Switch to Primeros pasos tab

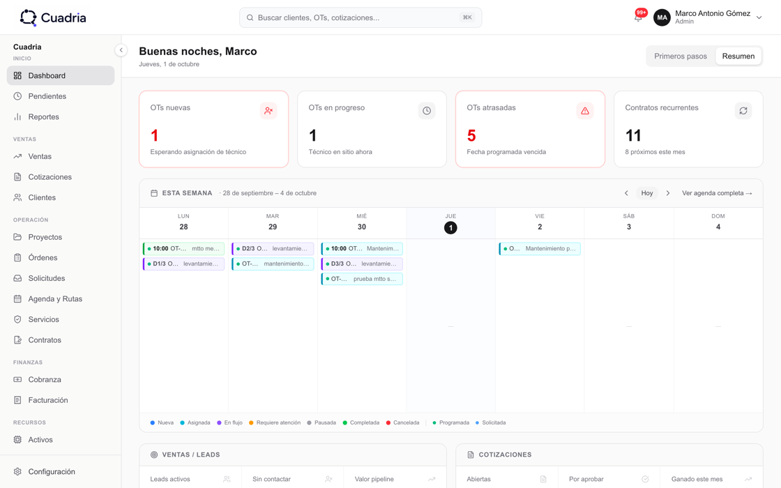(681, 56)
